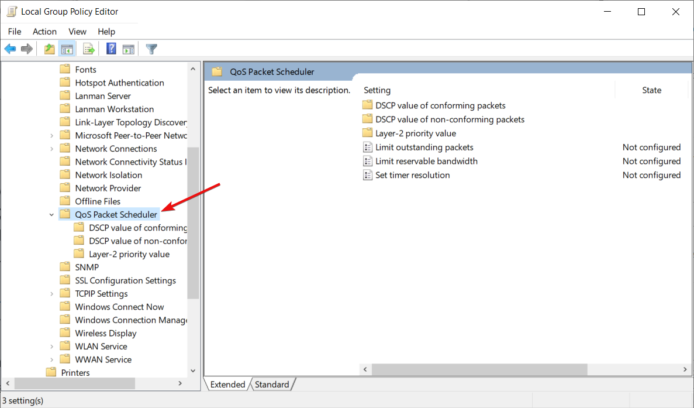This screenshot has height=408, width=694.
Task: Click settings list horizontal scroll left arrow
Action: point(365,369)
